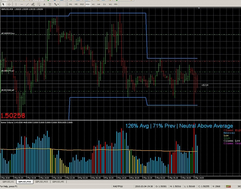
Task: Click the buy order label on chart
Action: [8, 33]
